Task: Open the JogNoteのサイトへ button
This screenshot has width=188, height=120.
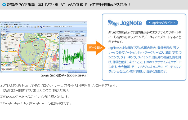Action: (162, 23)
